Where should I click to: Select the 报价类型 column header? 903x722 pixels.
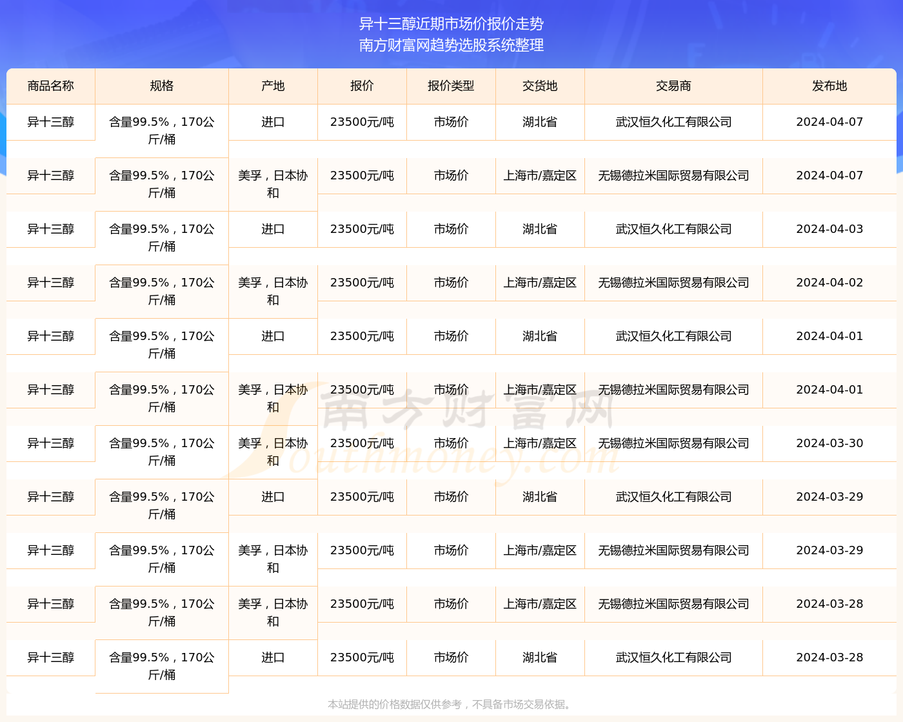pos(451,86)
